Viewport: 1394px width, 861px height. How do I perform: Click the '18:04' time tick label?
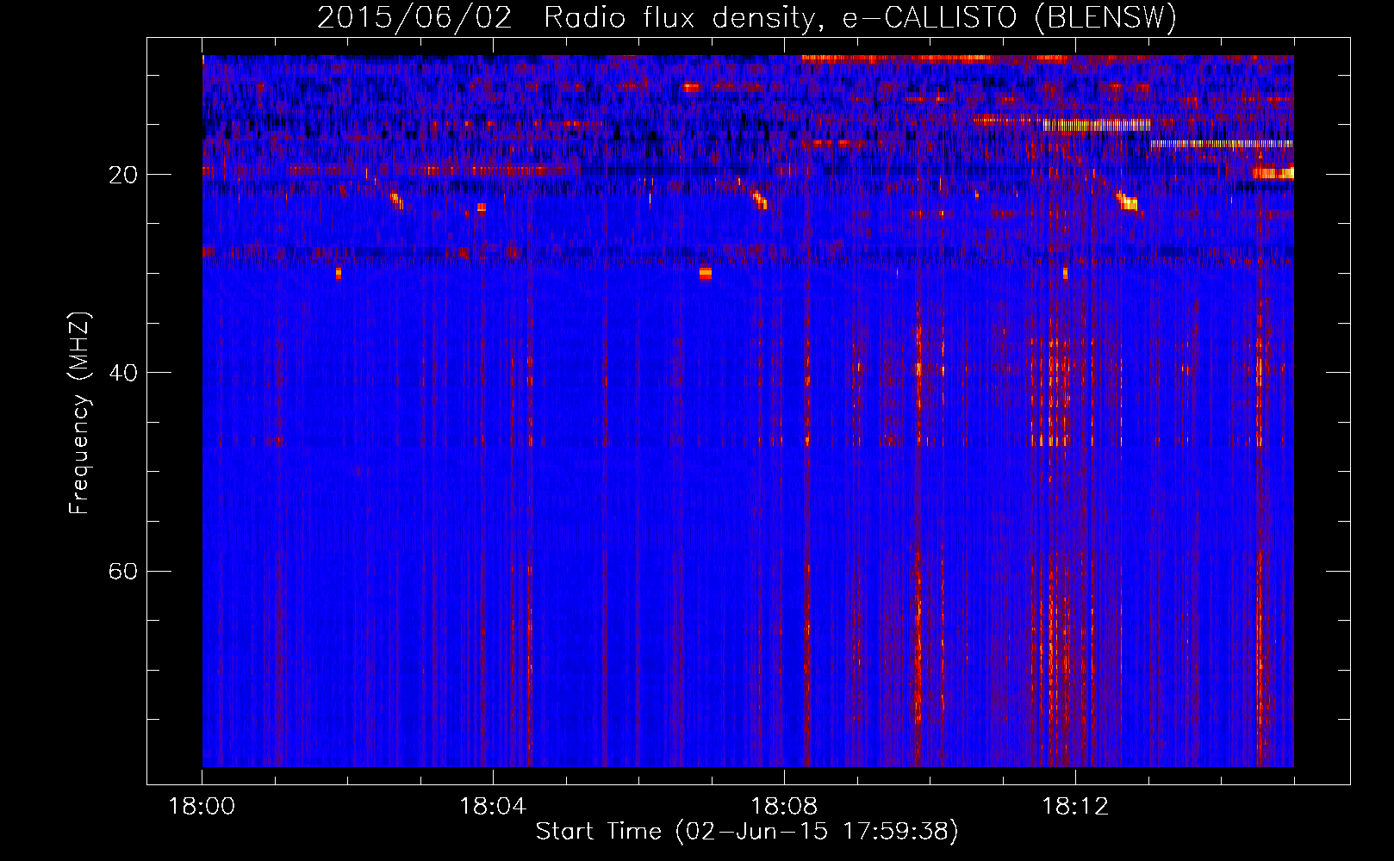493,807
